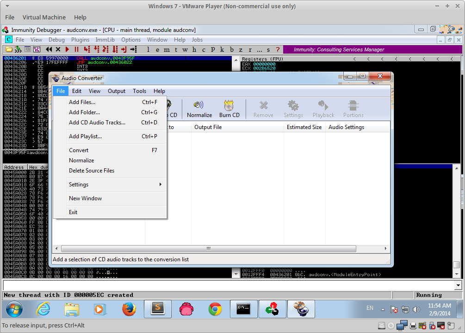Click the horizontal scrollbar thumb in file list
Image resolution: width=465 pixels, height=333 pixels.
point(209,248)
